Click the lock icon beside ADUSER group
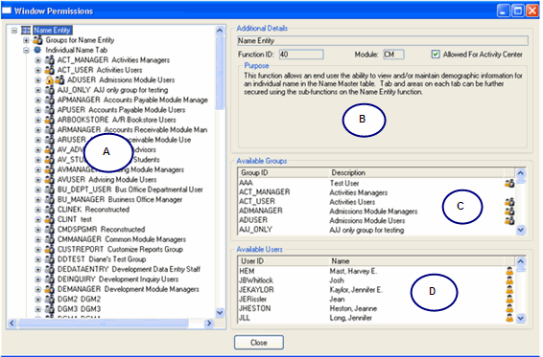Viewport: 543px width, 357px height. tap(50, 80)
